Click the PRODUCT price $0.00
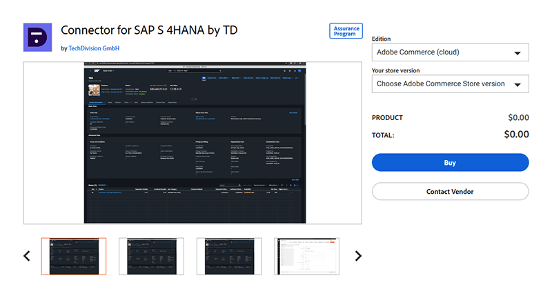552x307 pixels. pos(519,117)
